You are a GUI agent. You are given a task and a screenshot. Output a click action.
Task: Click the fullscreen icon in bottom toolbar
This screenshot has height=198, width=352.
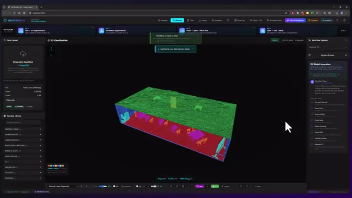247,186
